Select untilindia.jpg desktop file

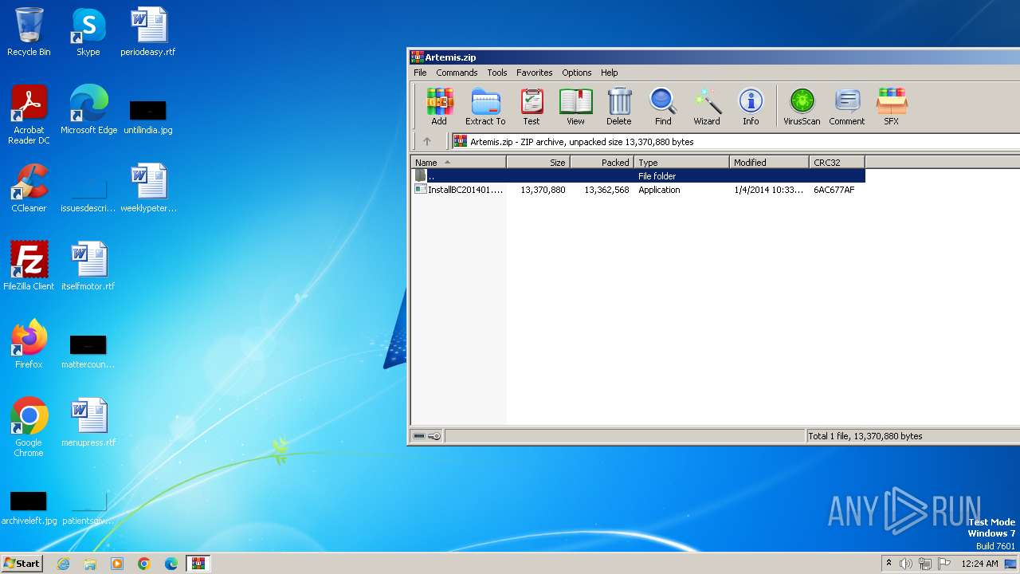tap(148, 116)
